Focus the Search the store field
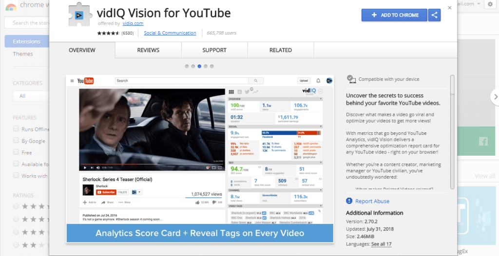Viewport: 499px width, 256px height. point(27,23)
